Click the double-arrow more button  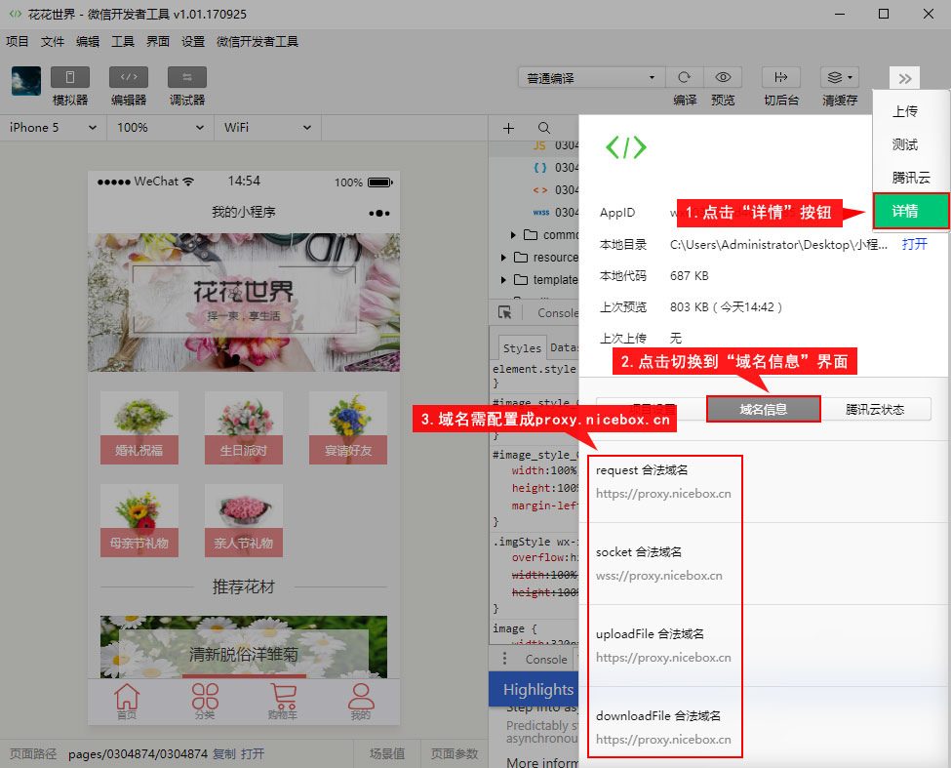point(904,79)
